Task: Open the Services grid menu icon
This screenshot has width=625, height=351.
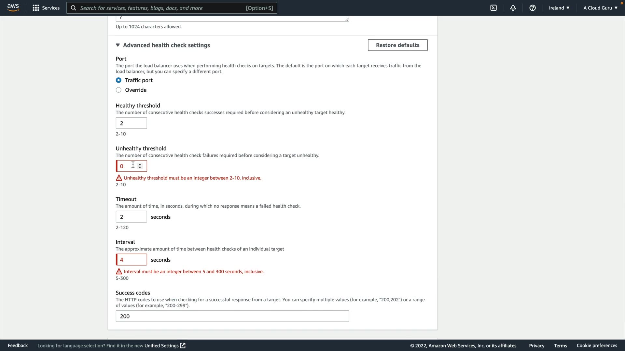Action: tap(36, 8)
